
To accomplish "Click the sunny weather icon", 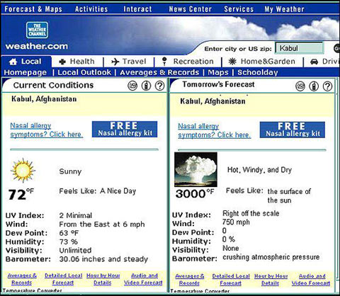I will tap(23, 170).
